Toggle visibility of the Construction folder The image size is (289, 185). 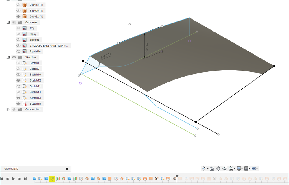[x=14, y=110]
